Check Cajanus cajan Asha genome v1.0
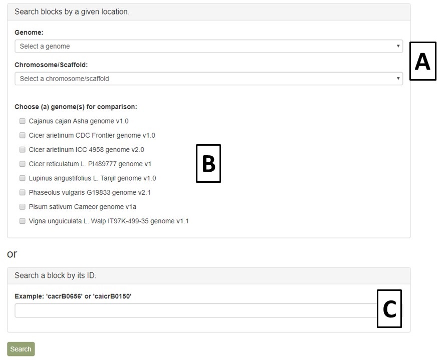 tap(23, 121)
